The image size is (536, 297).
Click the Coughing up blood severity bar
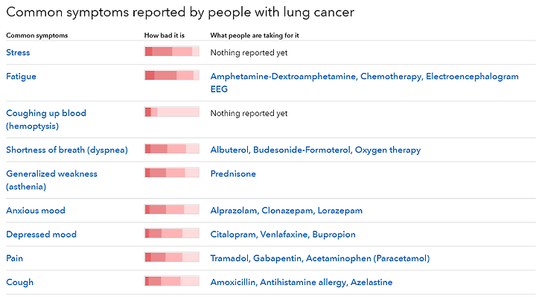(x=172, y=112)
